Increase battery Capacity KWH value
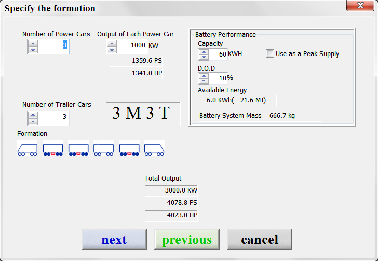378x261 pixels. point(204,52)
